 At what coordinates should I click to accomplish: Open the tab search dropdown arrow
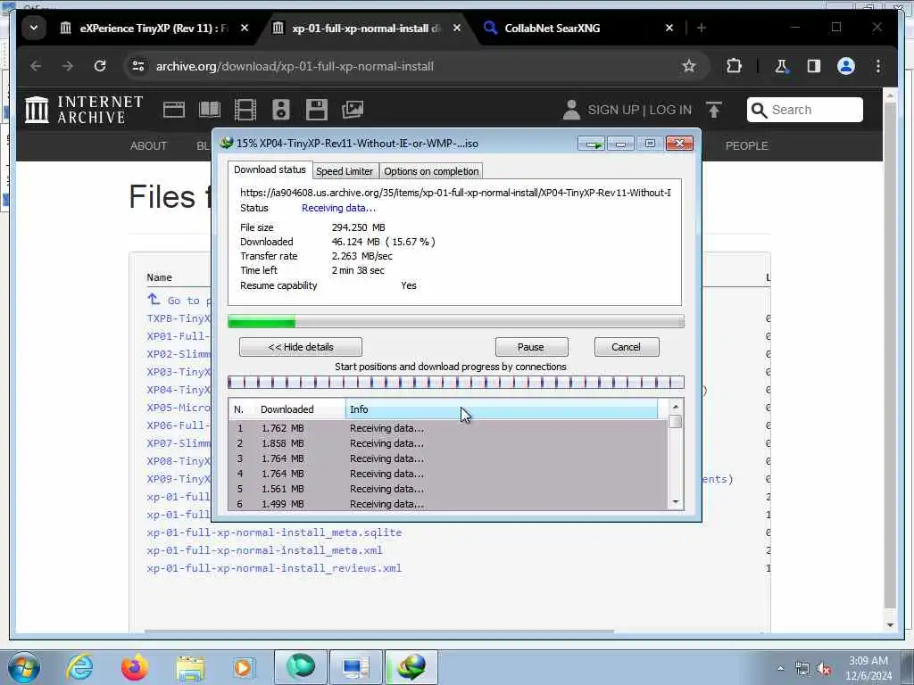34,28
